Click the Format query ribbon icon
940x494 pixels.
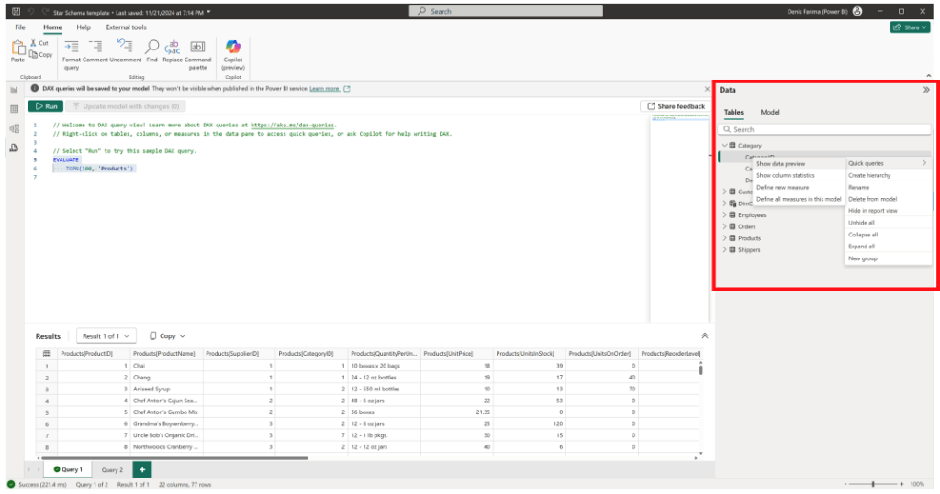click(71, 47)
